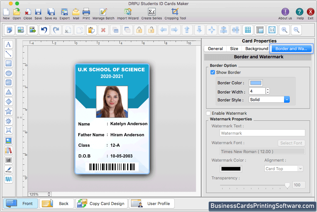
Task: Redo the last action
Action: pyautogui.click(x=56, y=30)
